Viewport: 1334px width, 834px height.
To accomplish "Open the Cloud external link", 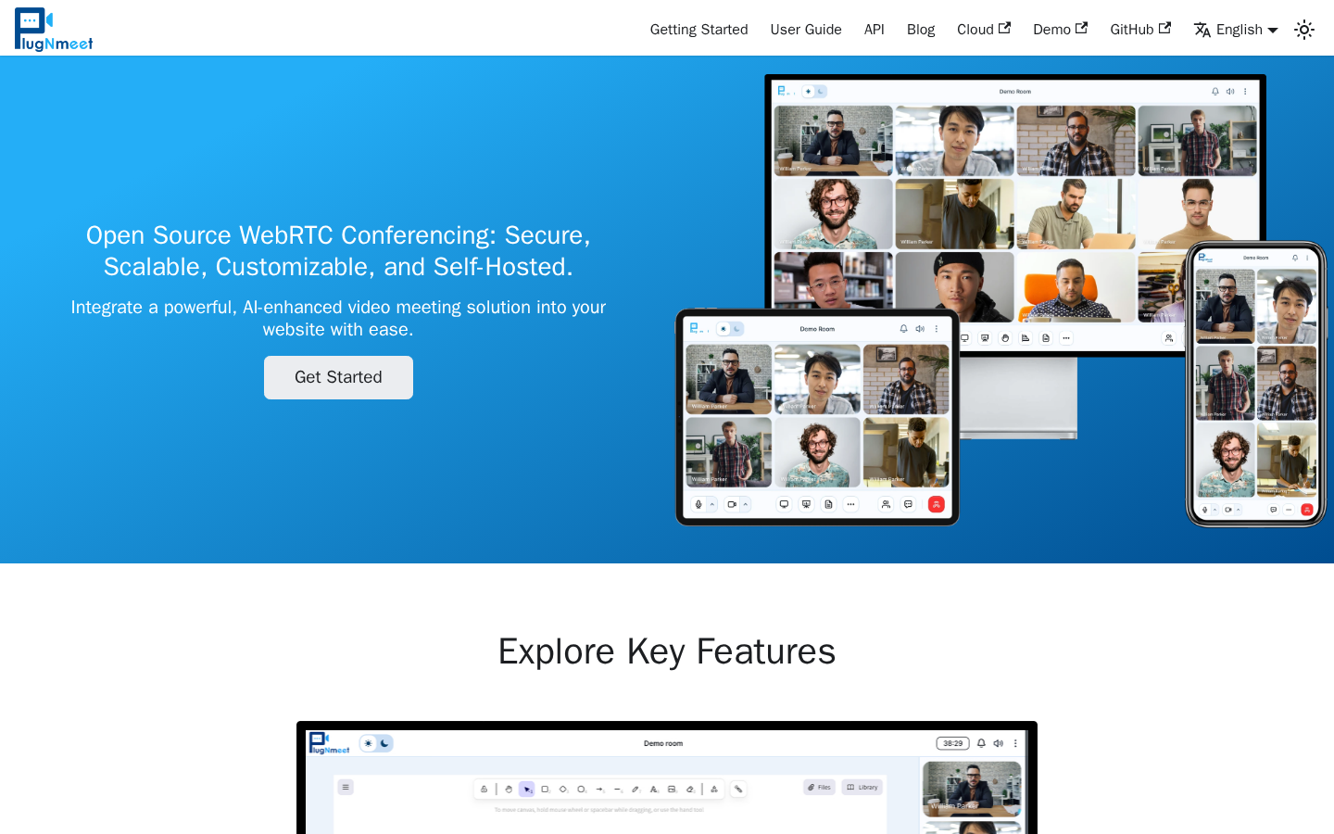I will point(984,30).
